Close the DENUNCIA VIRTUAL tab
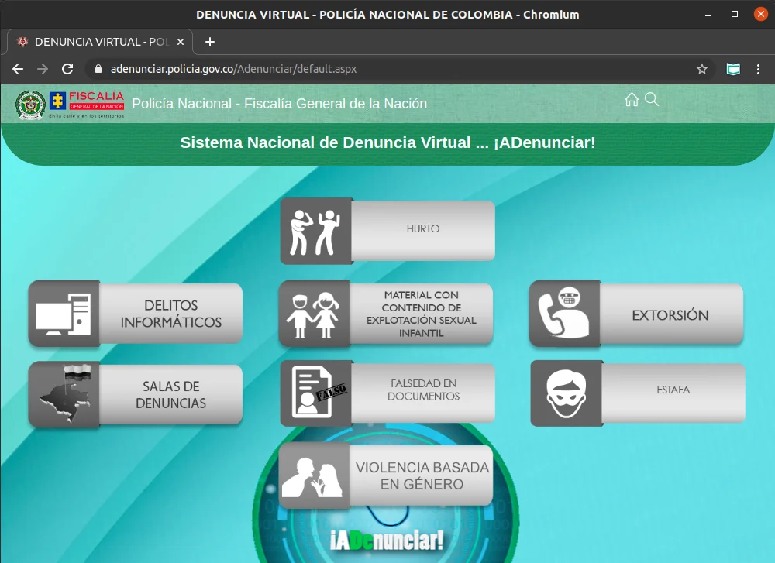 click(181, 42)
